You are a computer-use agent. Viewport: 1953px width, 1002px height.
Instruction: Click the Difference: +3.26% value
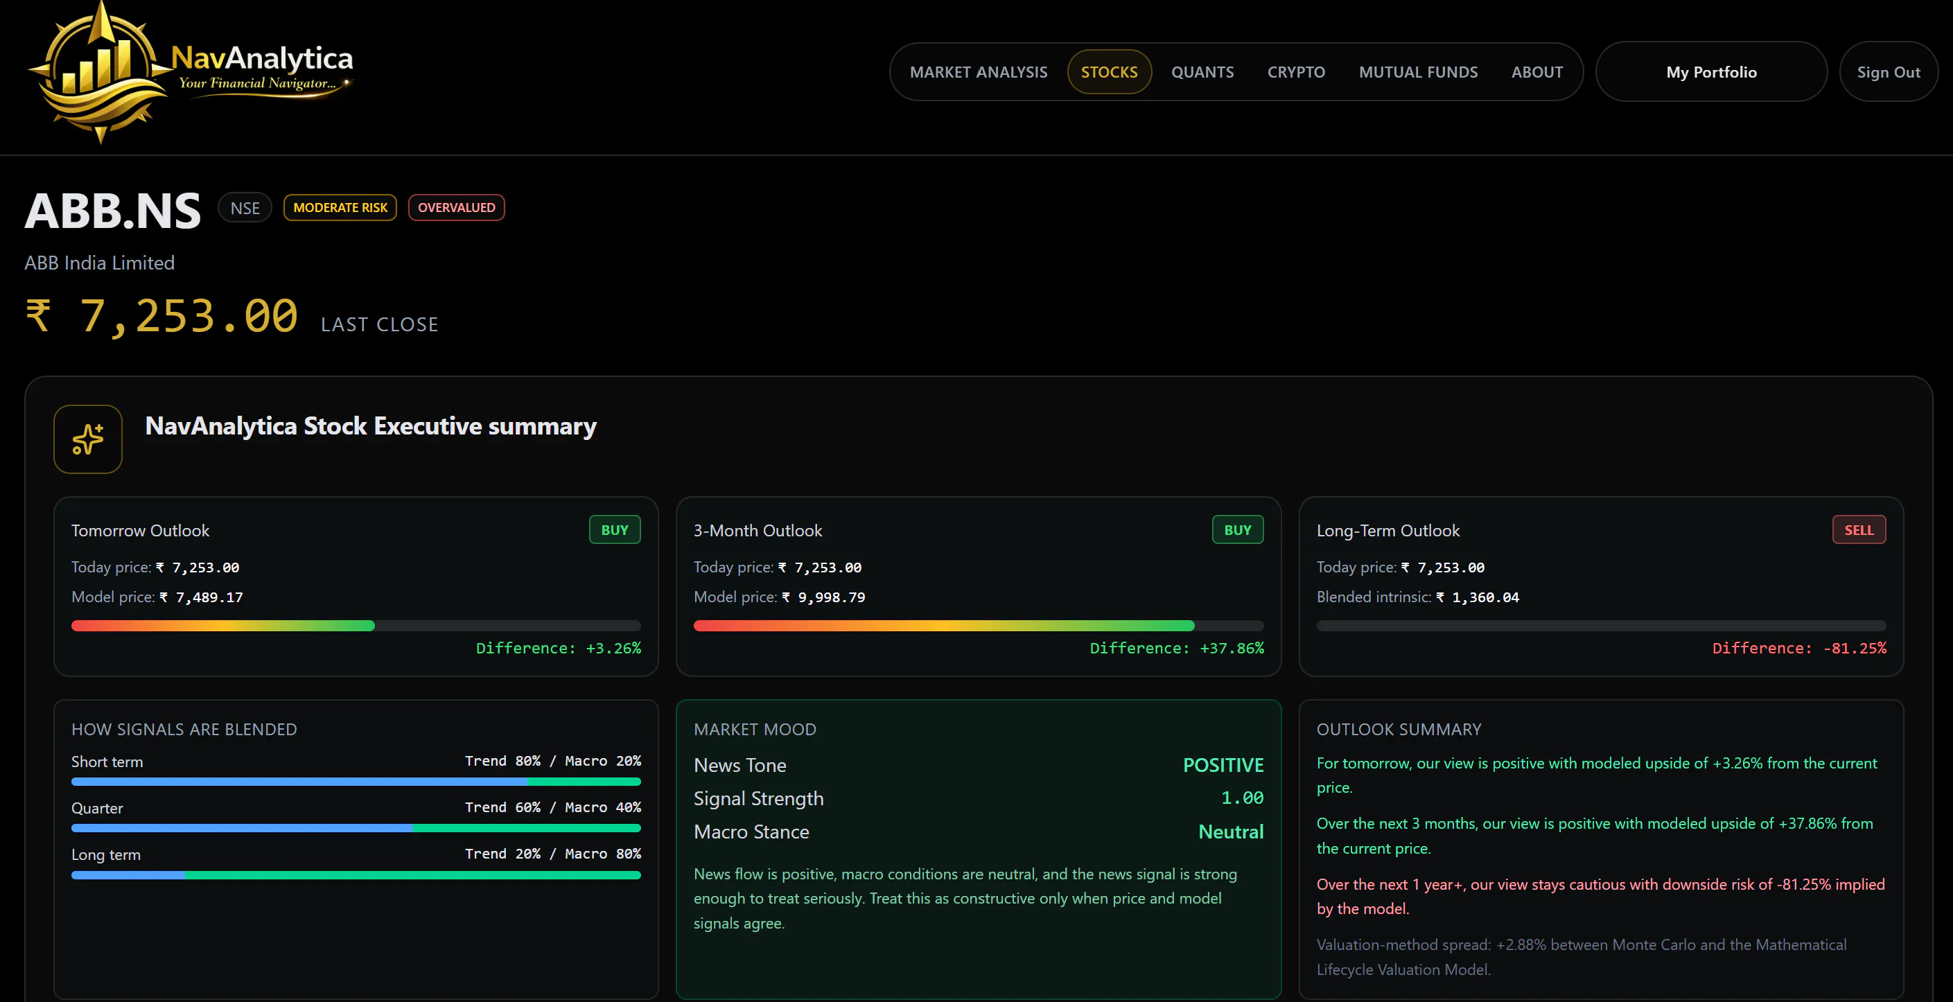pos(558,648)
